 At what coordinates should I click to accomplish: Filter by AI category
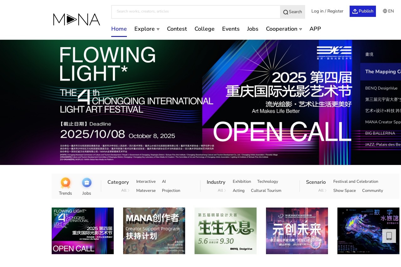click(x=164, y=182)
